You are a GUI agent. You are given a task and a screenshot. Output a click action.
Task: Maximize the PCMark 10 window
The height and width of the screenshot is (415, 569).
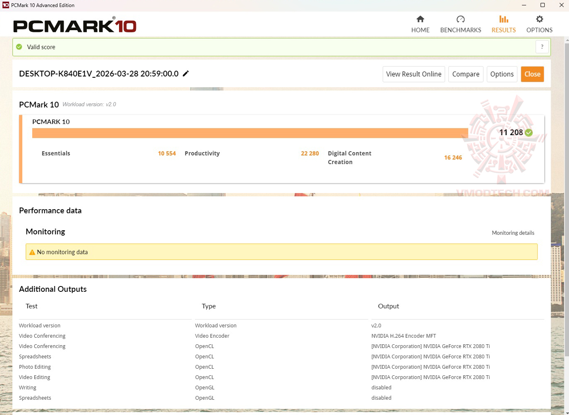click(x=543, y=5)
